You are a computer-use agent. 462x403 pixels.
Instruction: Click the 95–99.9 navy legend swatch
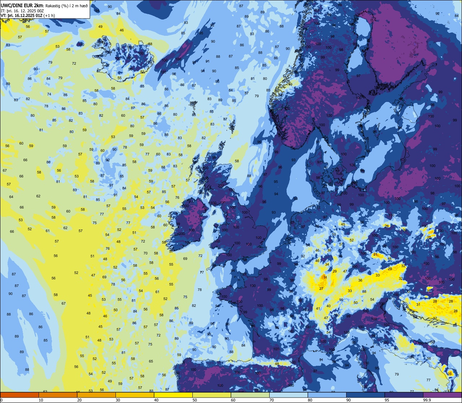click(404, 395)
